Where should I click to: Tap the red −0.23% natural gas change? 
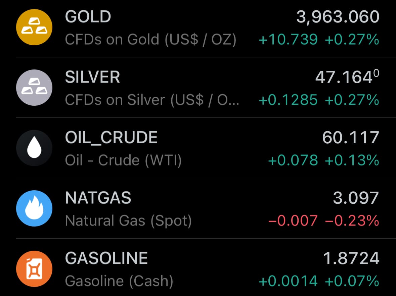[x=352, y=221]
